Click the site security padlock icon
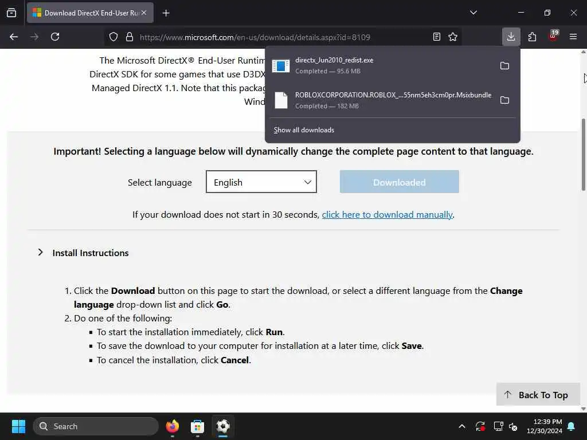 pos(130,37)
